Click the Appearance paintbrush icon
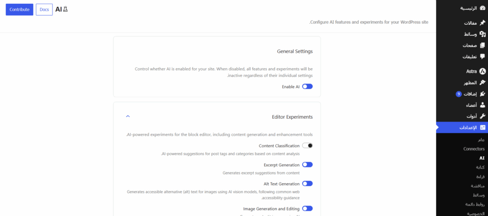The image size is (488, 216). [482, 82]
